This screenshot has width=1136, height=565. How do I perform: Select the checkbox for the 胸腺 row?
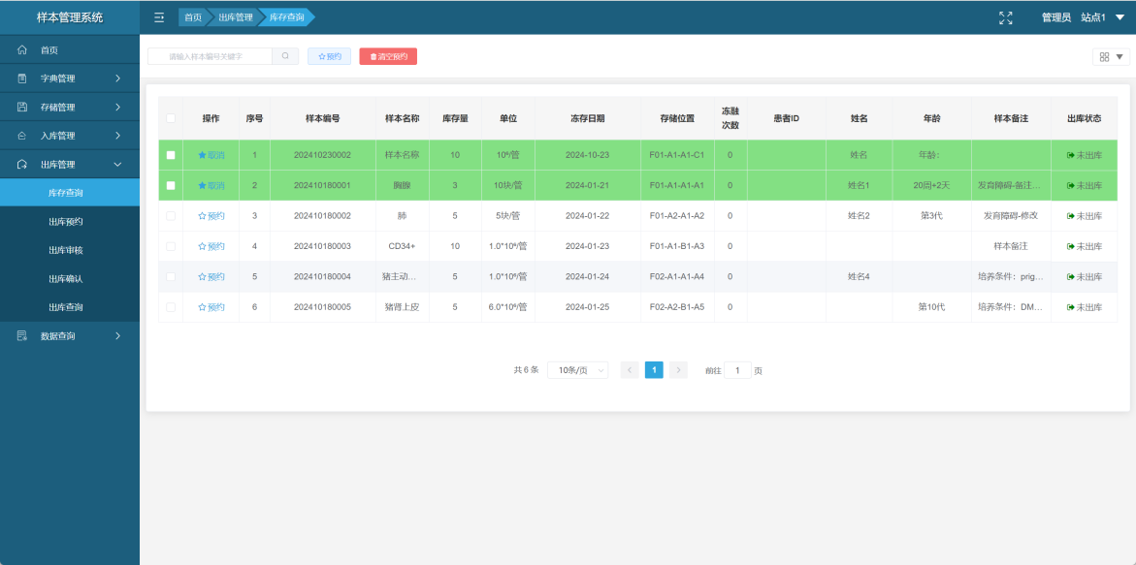[172, 185]
